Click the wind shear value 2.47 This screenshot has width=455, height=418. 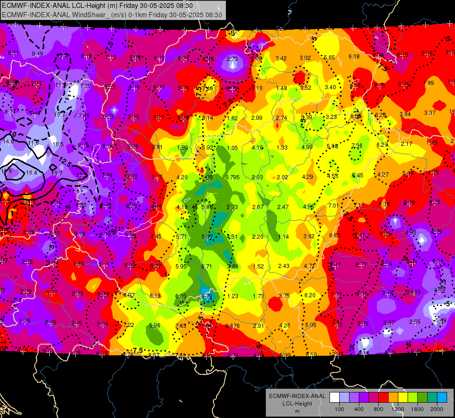pyautogui.click(x=283, y=207)
